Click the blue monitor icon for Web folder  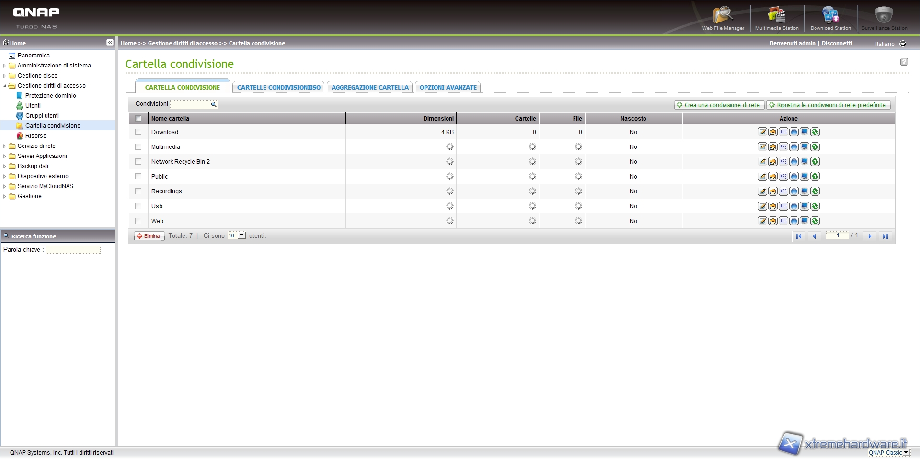click(805, 221)
